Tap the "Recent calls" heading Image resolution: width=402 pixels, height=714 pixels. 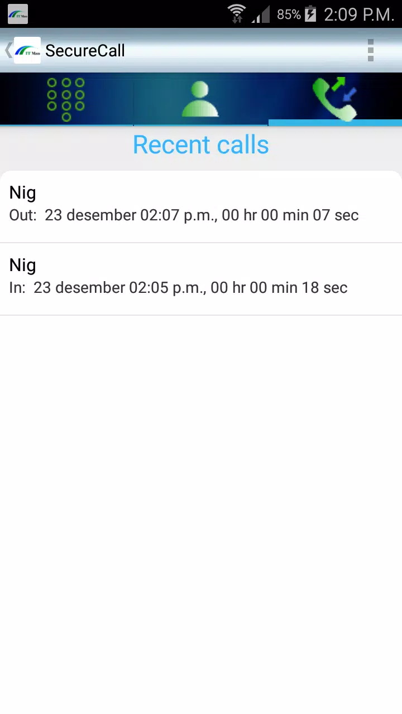click(201, 145)
